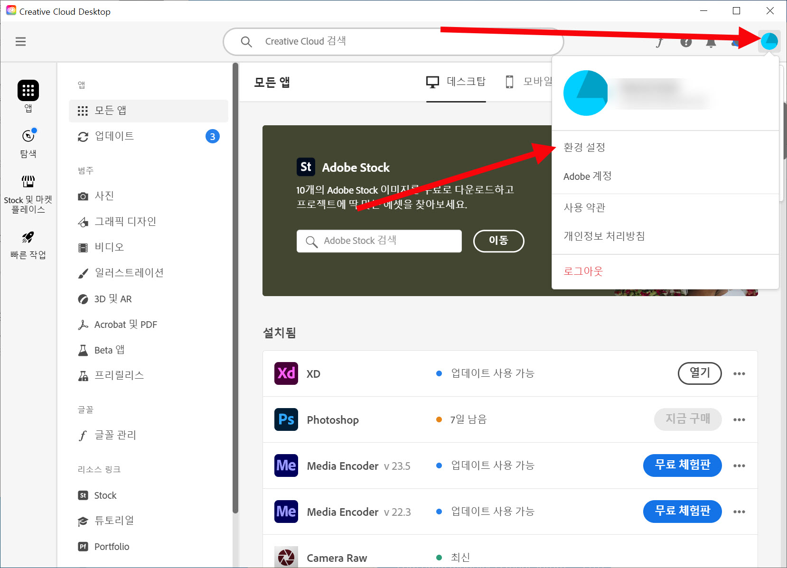Focus the Adobe Stock 검색 field
Viewport: 787px width, 568px height.
pyautogui.click(x=379, y=241)
